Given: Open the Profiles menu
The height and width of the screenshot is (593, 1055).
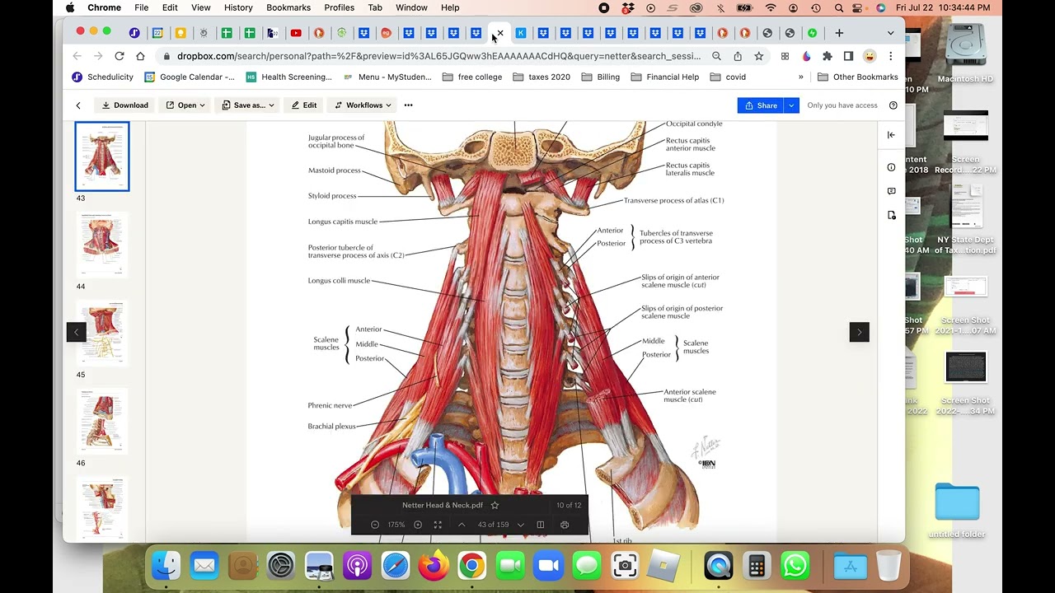Looking at the screenshot, I should point(339,7).
